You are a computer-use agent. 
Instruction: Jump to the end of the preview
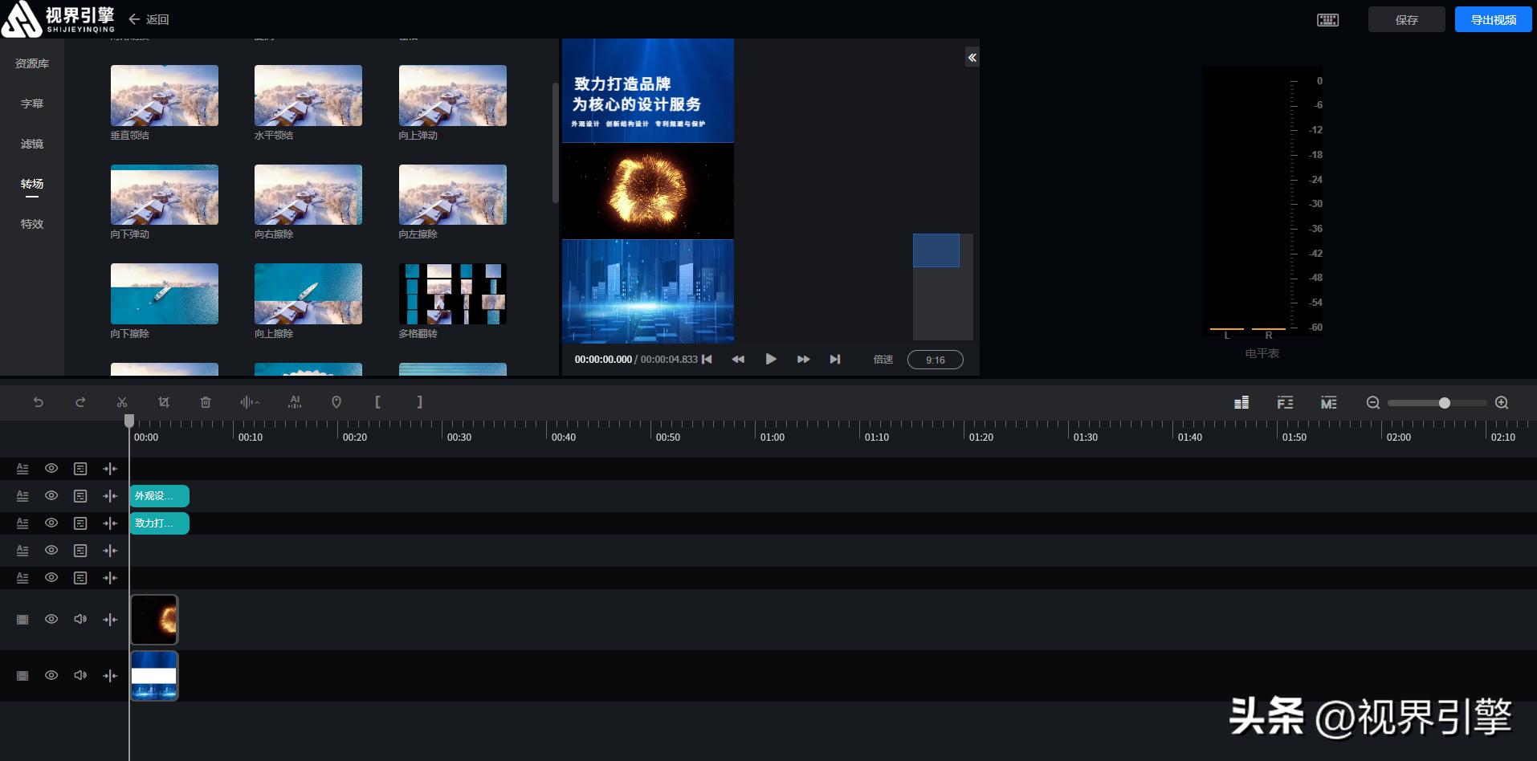click(x=835, y=359)
